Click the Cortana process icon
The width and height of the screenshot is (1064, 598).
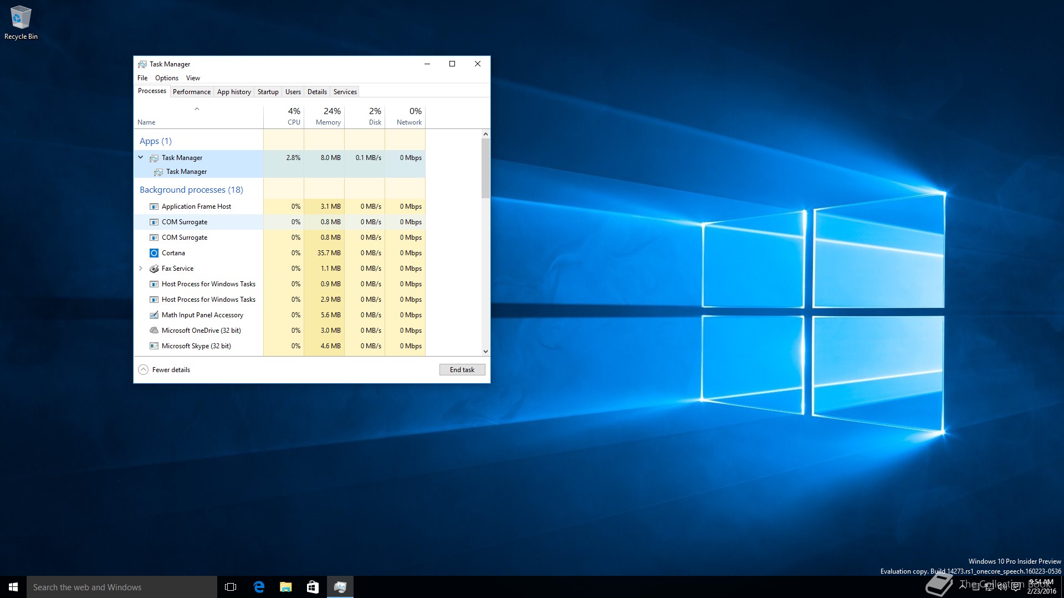click(154, 253)
